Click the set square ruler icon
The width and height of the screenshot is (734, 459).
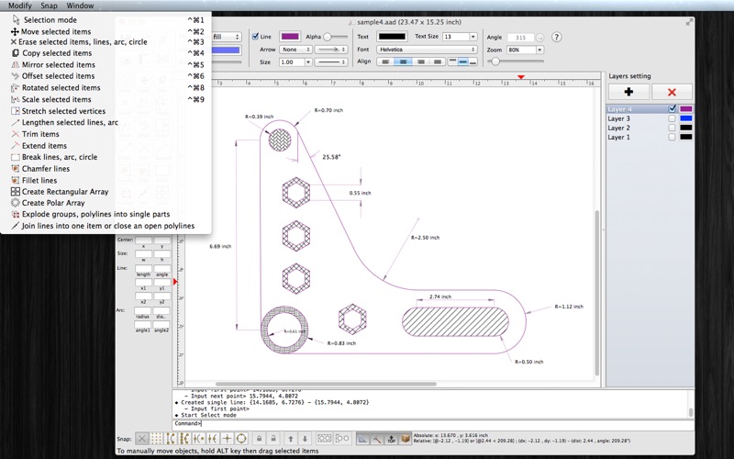362,439
